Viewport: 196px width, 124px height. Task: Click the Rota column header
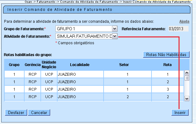coord(167,65)
